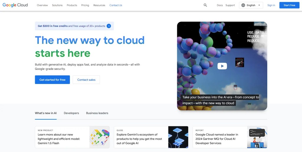Open the 2024 Gartner MQ report text
The image size is (302, 152).
[x=217, y=139]
